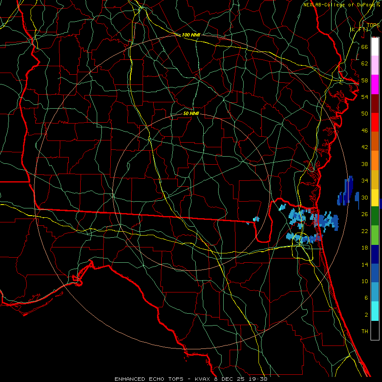Image resolution: width=382 pixels, height=382 pixels.
Task: Click the legend value '34'
Action: pos(365,180)
